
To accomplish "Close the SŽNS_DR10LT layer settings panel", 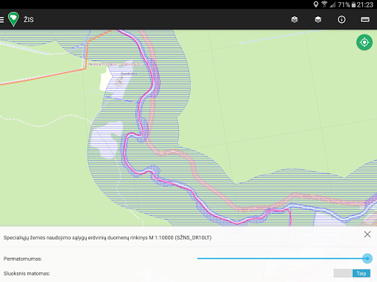I will pos(367,234).
